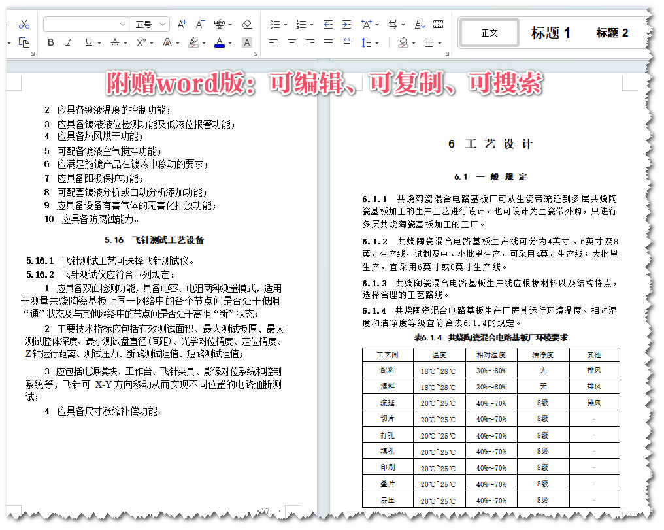Image resolution: width=664 pixels, height=530 pixels.
Task: Select the Cut tool scissors icon
Action: tap(24, 24)
